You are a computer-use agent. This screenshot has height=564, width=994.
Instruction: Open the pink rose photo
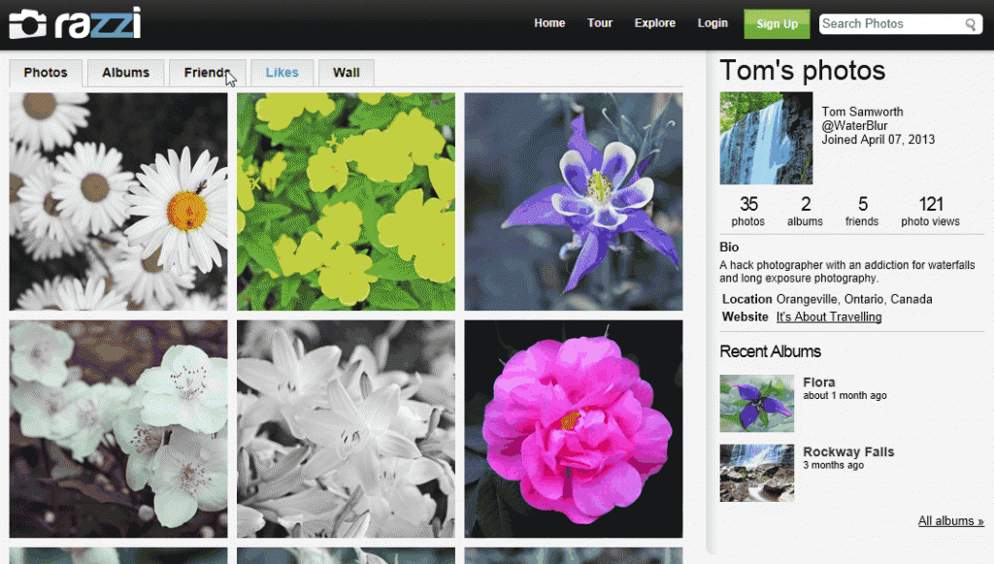click(573, 428)
